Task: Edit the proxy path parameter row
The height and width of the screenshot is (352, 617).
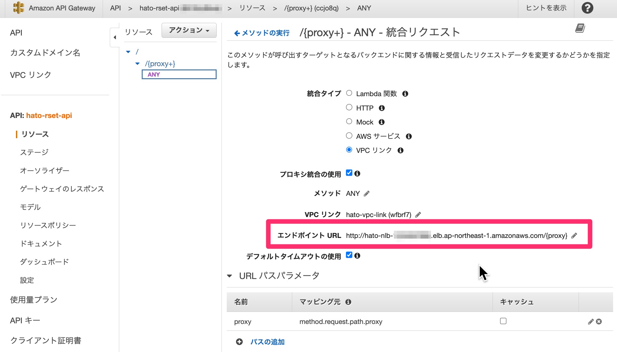Action: (x=590, y=322)
